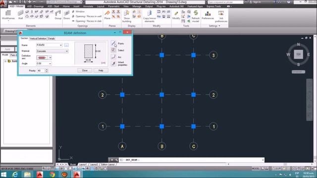Viewport: 317px width, 178px height.
Task: Switch to the Home ribbon tab
Action: click(66, 6)
